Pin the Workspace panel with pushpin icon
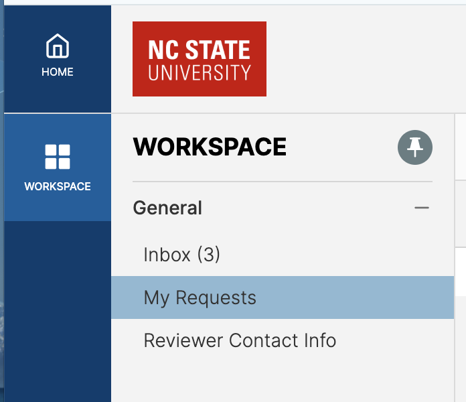The height and width of the screenshot is (402, 466). pyautogui.click(x=415, y=147)
